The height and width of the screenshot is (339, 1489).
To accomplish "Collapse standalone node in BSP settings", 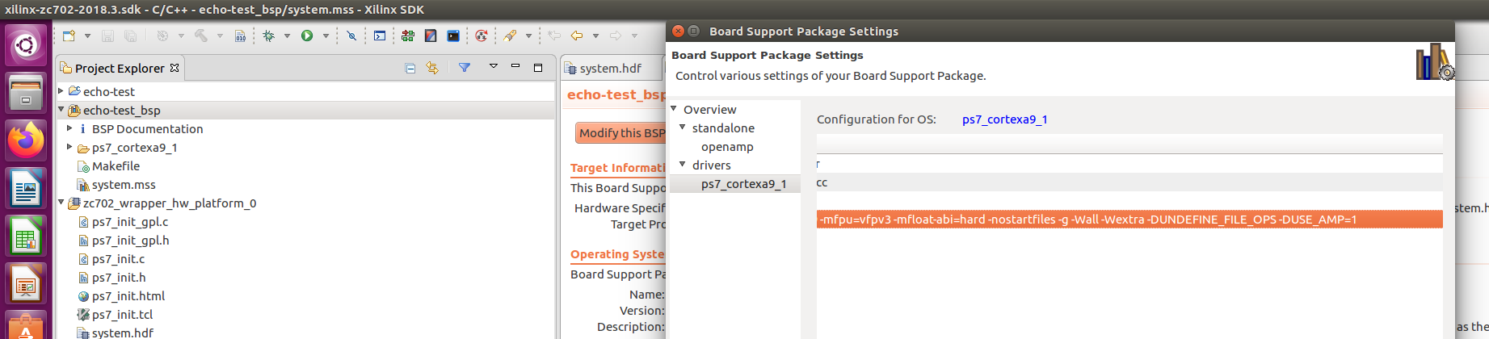I will (683, 128).
